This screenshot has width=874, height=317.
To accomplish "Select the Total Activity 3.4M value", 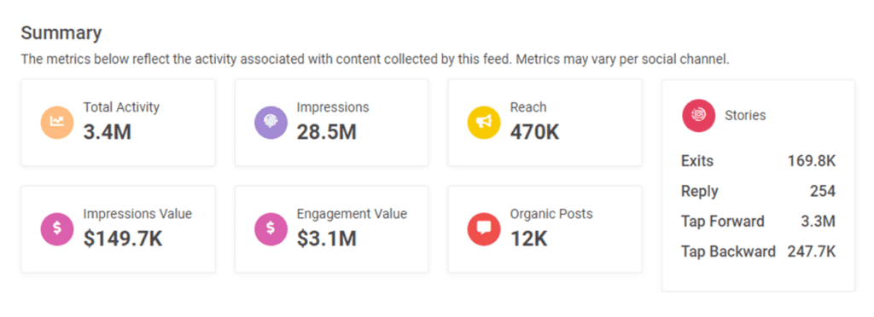I will [x=108, y=132].
